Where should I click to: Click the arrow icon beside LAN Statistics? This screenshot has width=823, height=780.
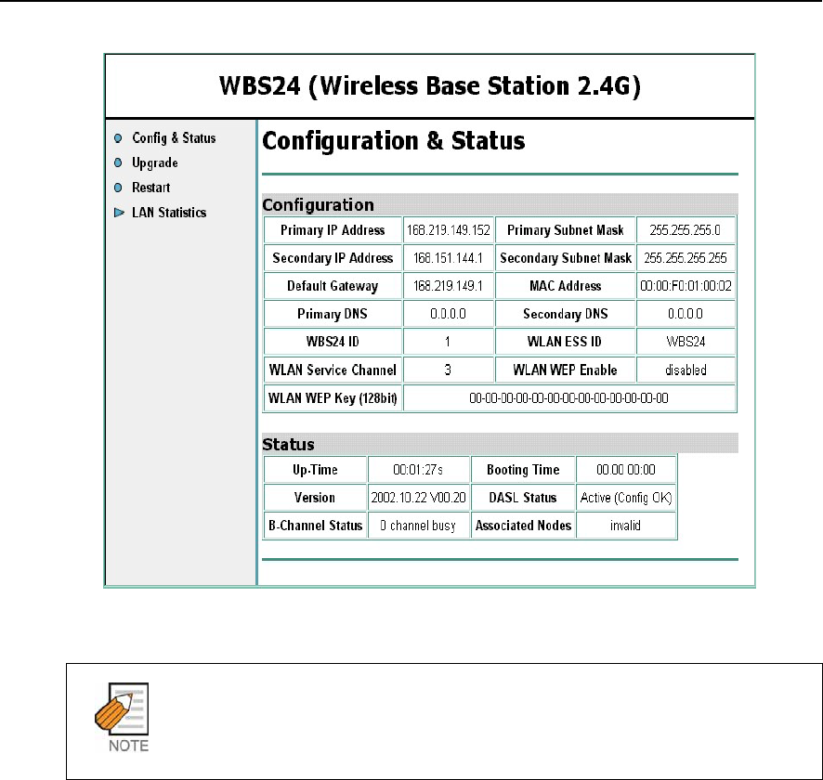[x=119, y=213]
